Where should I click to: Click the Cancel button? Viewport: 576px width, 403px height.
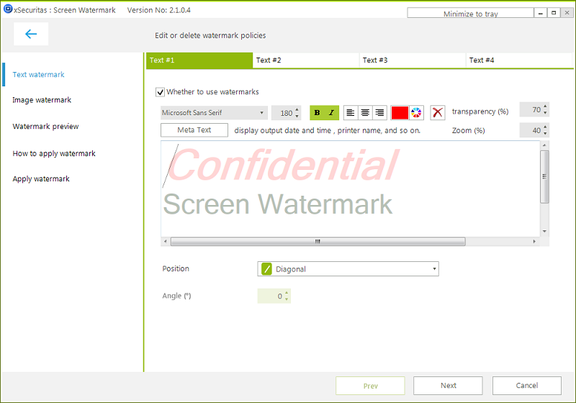[x=527, y=386]
